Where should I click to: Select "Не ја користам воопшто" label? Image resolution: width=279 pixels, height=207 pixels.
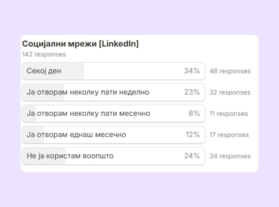pyautogui.click(x=70, y=156)
